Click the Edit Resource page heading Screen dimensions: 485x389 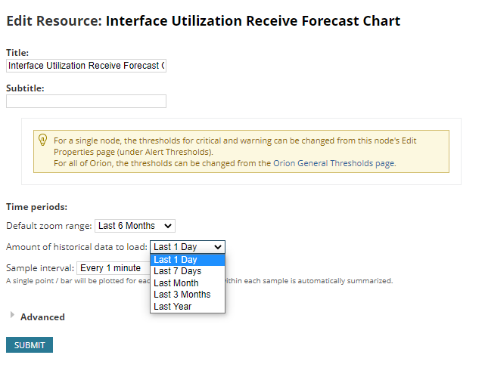pyautogui.click(x=204, y=21)
